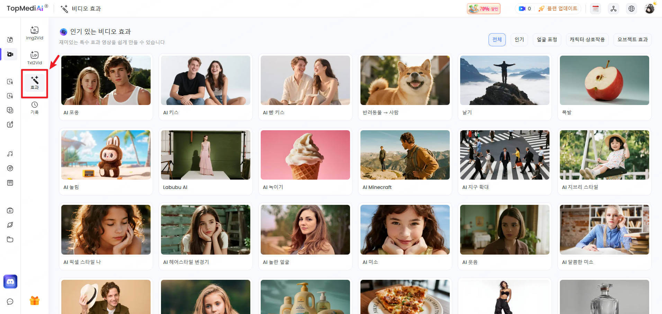Select the 캐릭터 상호작용 filter tab
This screenshot has height=314, width=662.
pyautogui.click(x=587, y=39)
